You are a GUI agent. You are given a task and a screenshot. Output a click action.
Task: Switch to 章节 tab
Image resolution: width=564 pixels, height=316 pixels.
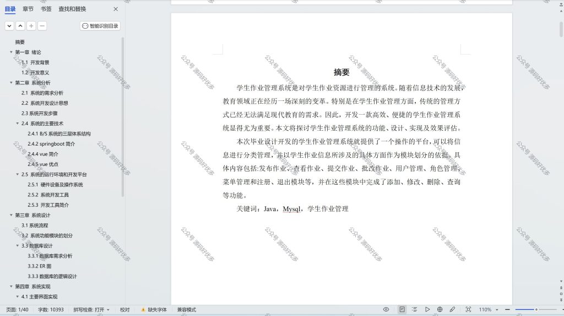(x=28, y=9)
